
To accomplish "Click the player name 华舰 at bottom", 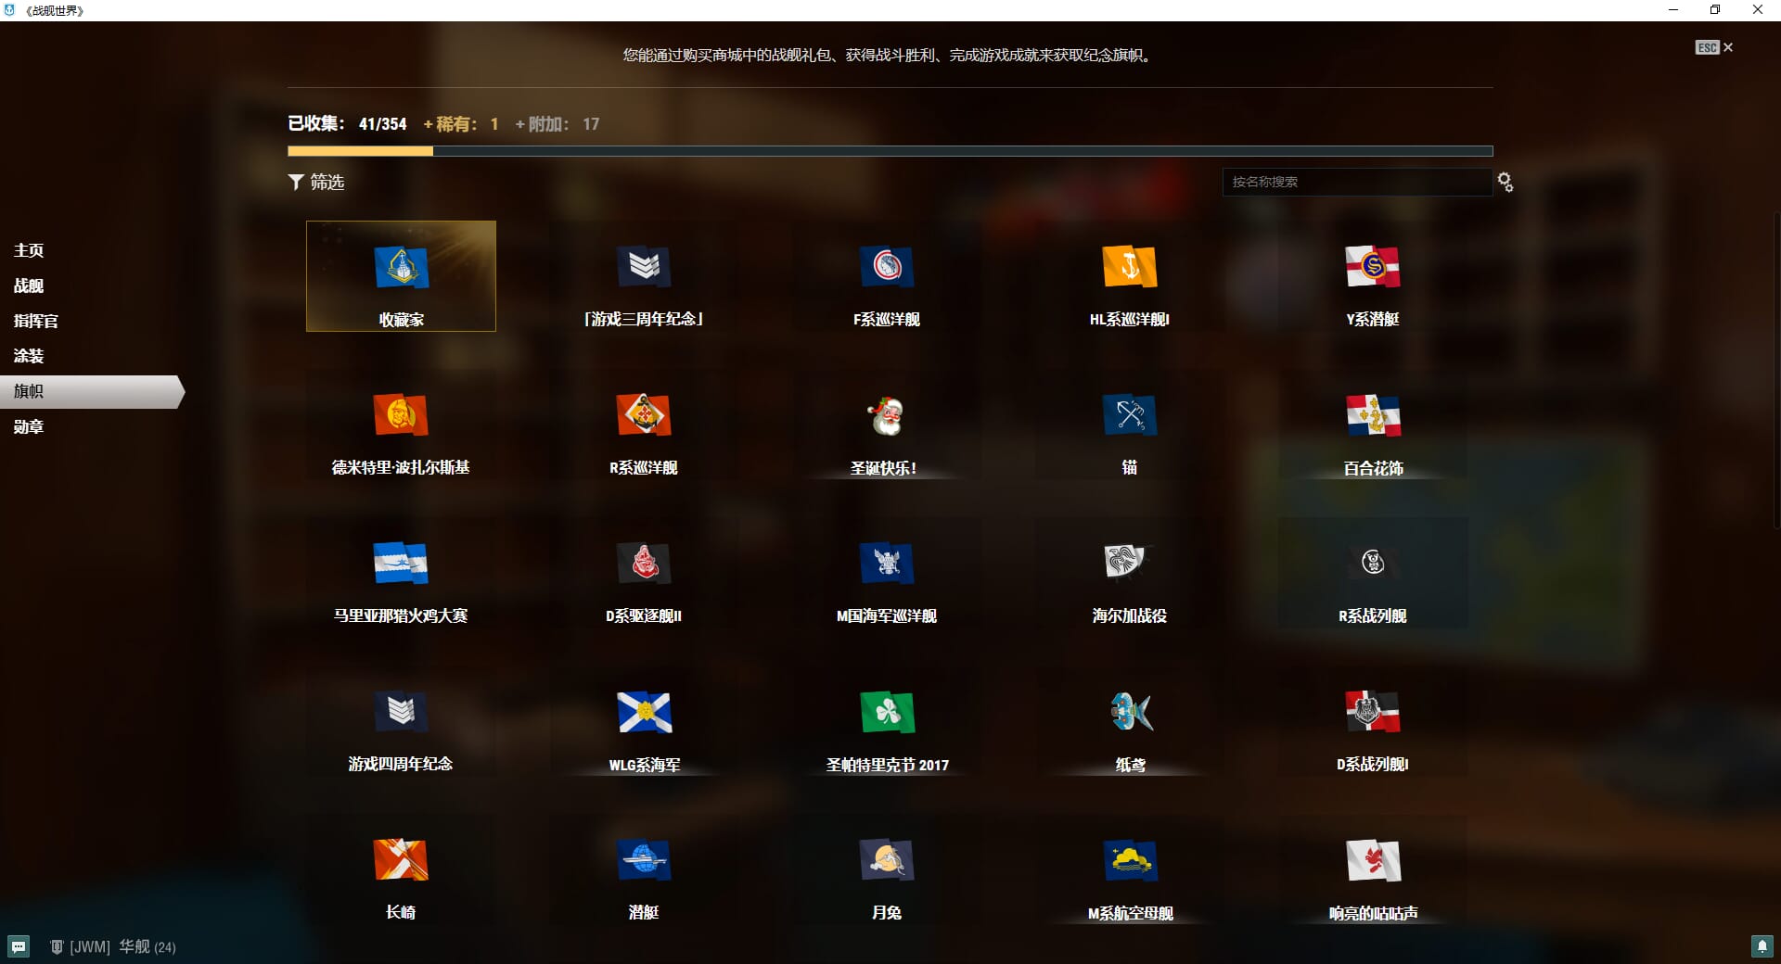I will coord(134,946).
